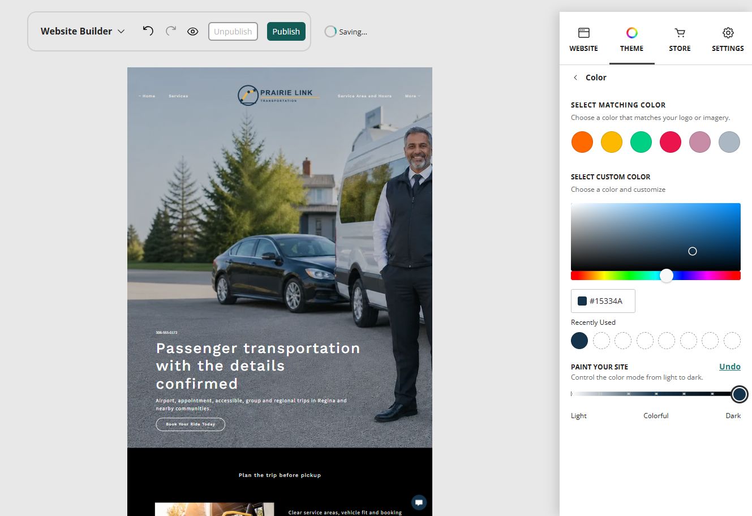Image resolution: width=752 pixels, height=516 pixels.
Task: Click the Book Your Ride Today button
Action: pyautogui.click(x=191, y=424)
